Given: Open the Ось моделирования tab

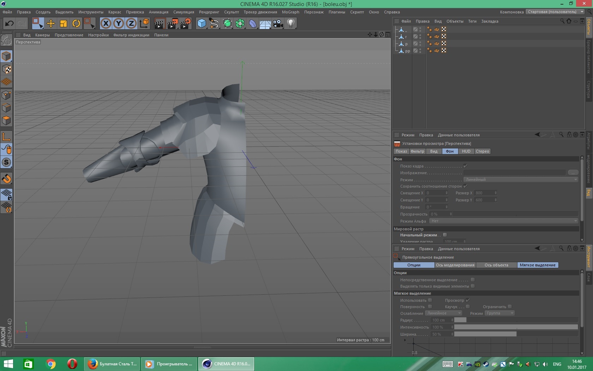Looking at the screenshot, I should [455, 265].
